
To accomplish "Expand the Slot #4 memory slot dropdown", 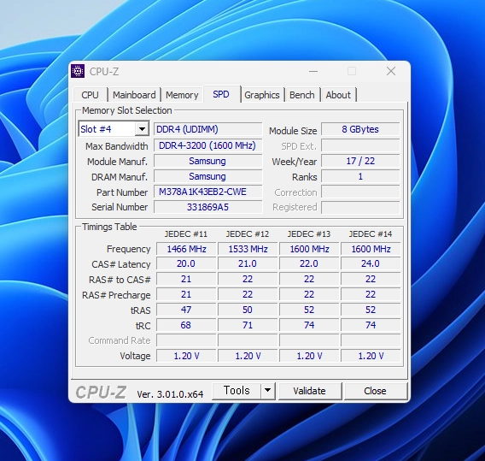I will pyautogui.click(x=142, y=129).
